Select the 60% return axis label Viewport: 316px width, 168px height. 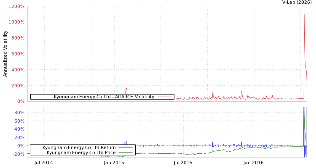coord(19,121)
